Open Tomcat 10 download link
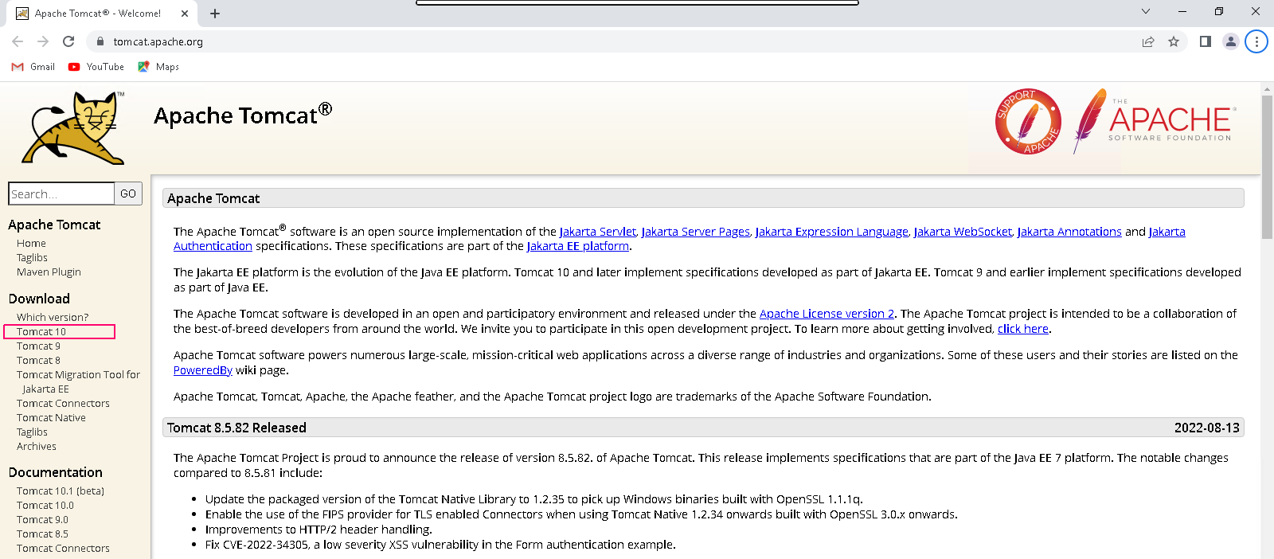 pyautogui.click(x=41, y=332)
